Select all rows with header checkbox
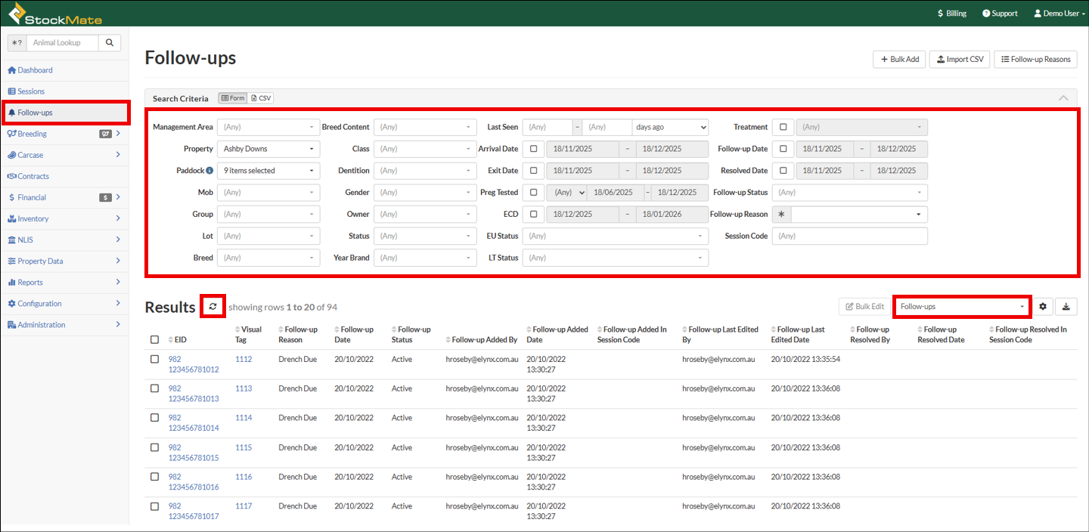The height and width of the screenshot is (532, 1089). pyautogui.click(x=155, y=340)
